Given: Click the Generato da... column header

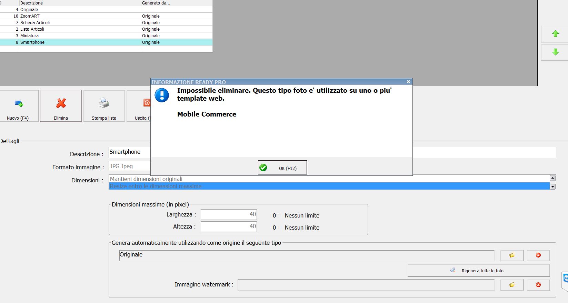Looking at the screenshot, I should coord(177,3).
